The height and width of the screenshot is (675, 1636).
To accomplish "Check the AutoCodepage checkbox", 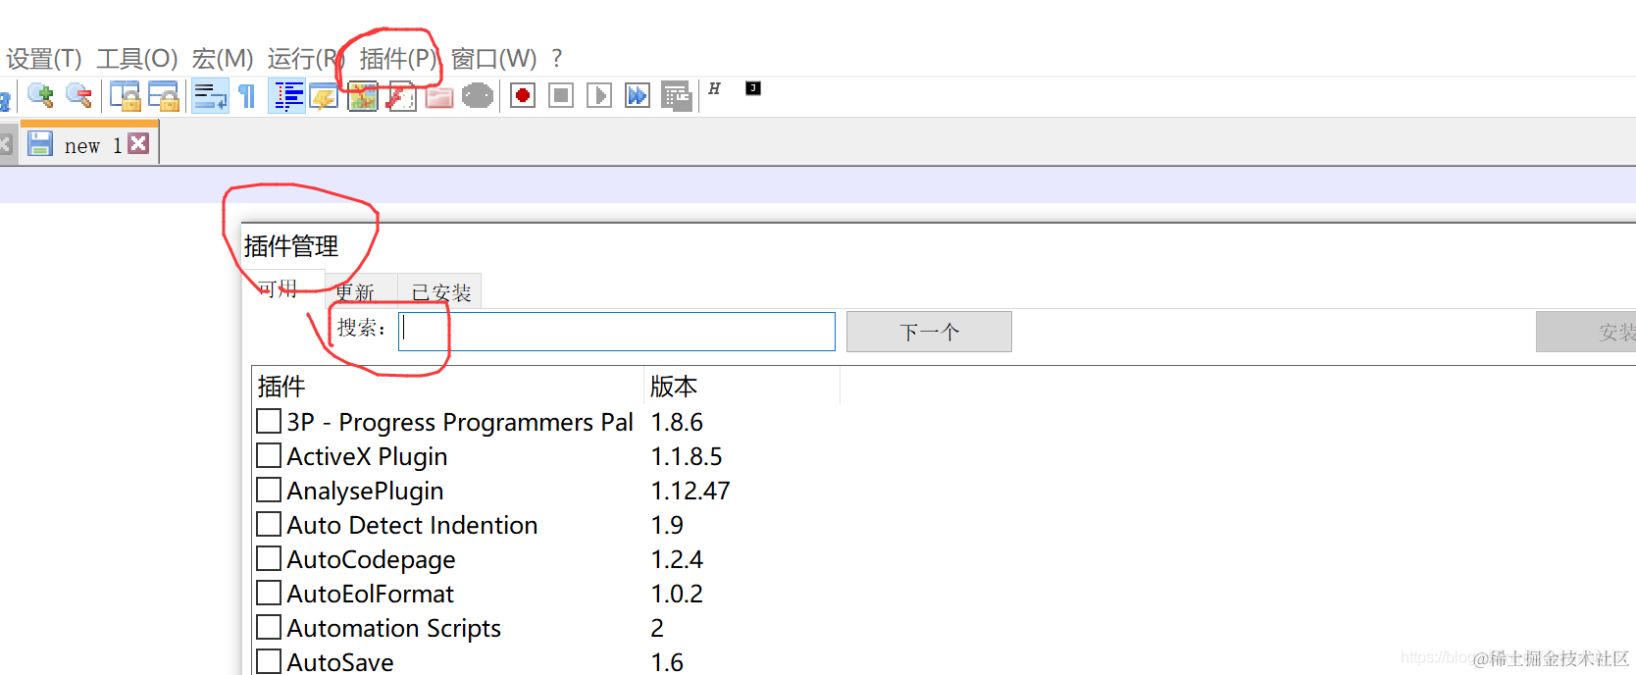I will (x=269, y=559).
